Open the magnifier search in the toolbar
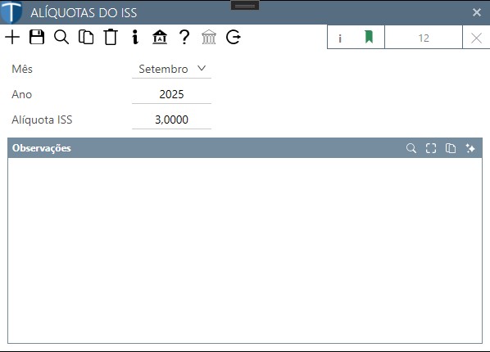490x352 pixels. 61,38
